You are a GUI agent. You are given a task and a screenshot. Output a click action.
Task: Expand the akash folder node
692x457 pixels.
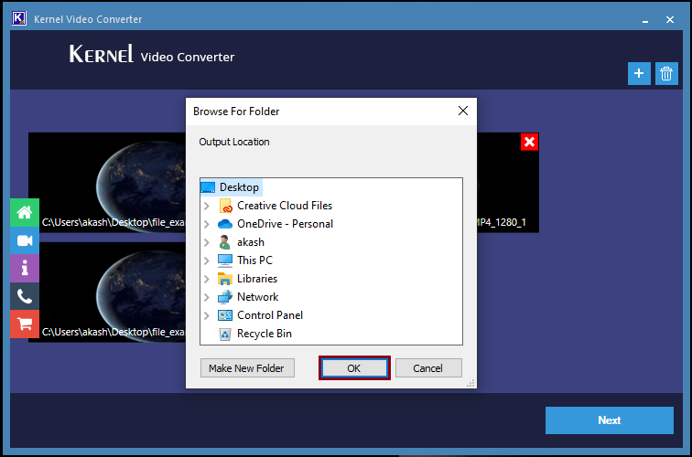(207, 242)
